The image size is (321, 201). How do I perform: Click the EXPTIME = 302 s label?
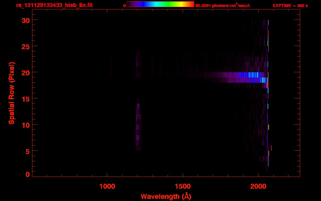290,5
